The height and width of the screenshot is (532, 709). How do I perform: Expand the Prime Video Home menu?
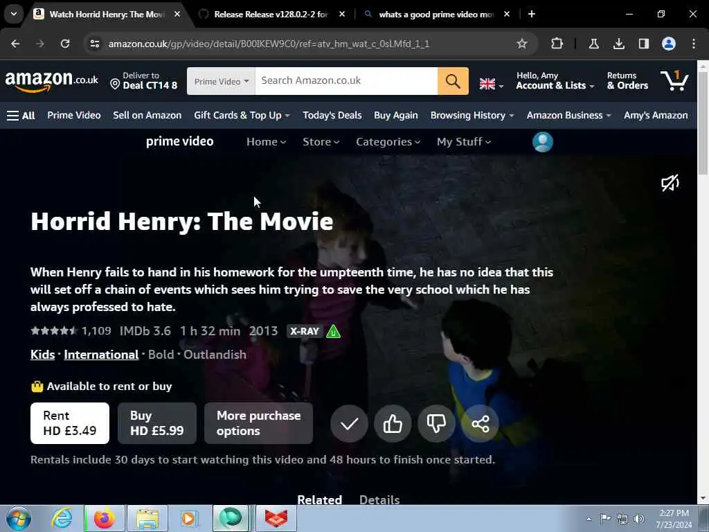(x=266, y=141)
